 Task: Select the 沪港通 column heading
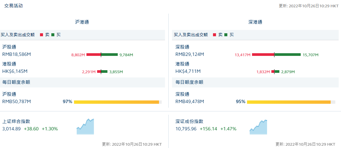pos(82,22)
